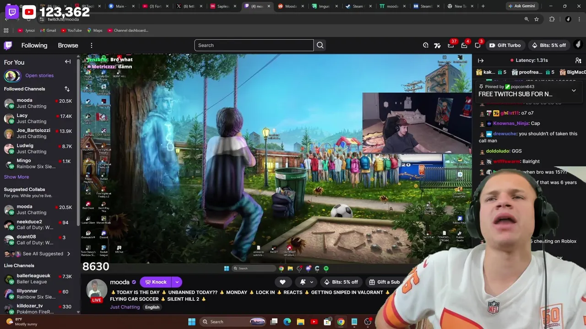The height and width of the screenshot is (329, 586).
Task: Click Gift Turbo button
Action: pos(505,45)
